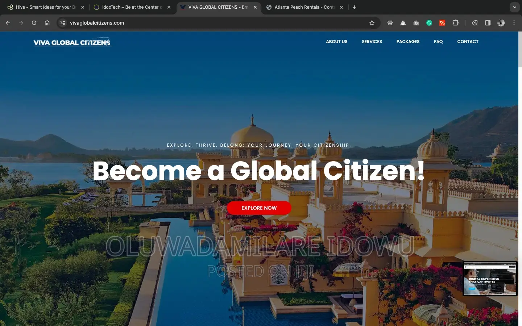This screenshot has width=522, height=326.
Task: Click the circular performance icon in toolbar
Action: (x=475, y=23)
